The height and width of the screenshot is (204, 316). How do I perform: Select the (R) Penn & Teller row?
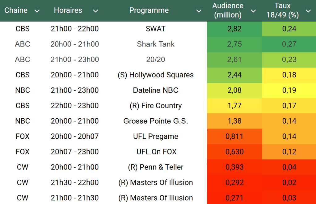(x=156, y=167)
